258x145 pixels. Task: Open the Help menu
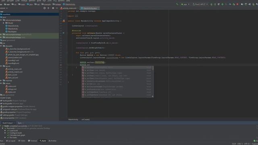(x=68, y=1)
